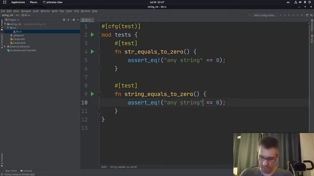Open the Navigate menu
Image resolution: width=314 pixels, height=176 pixels.
click(26, 11)
